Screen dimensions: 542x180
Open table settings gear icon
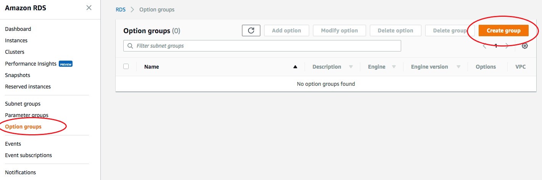pyautogui.click(x=525, y=46)
